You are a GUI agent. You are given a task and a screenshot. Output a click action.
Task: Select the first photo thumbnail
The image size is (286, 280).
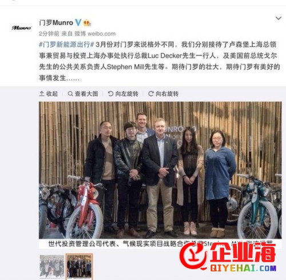(52, 266)
